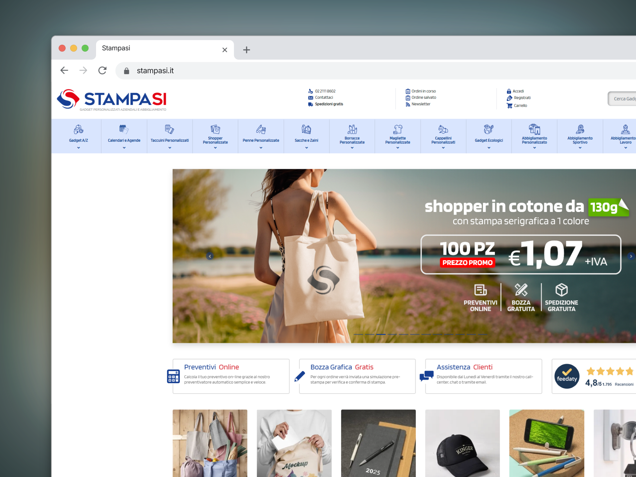Click the Borracce Personalizzate icon
The width and height of the screenshot is (636, 477).
352,129
